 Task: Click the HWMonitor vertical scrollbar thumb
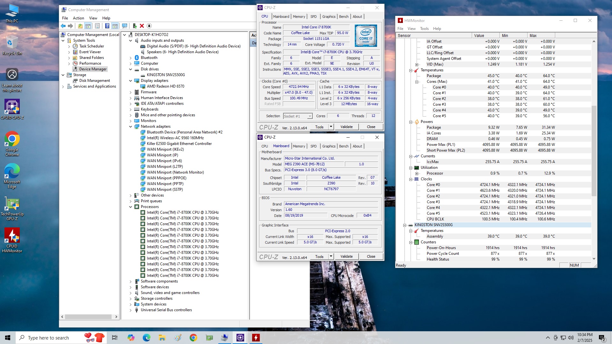point(594,151)
